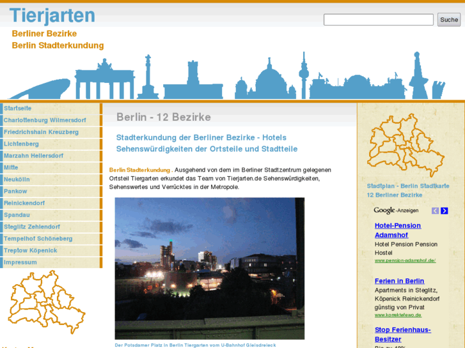
Task: Visit www.pension-adamshof.de link
Action: tap(405, 261)
